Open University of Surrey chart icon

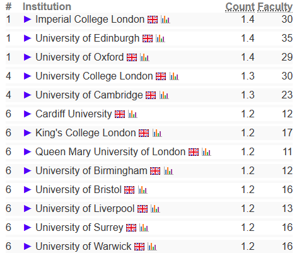tap(144, 228)
